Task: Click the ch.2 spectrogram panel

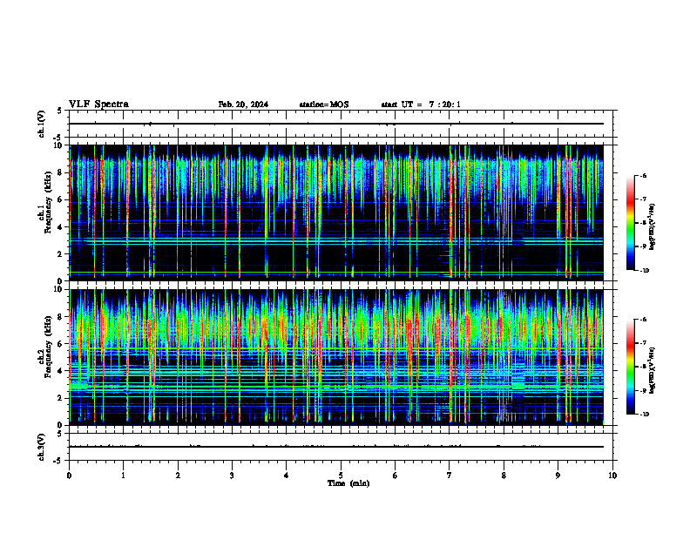Action: pyautogui.click(x=336, y=357)
